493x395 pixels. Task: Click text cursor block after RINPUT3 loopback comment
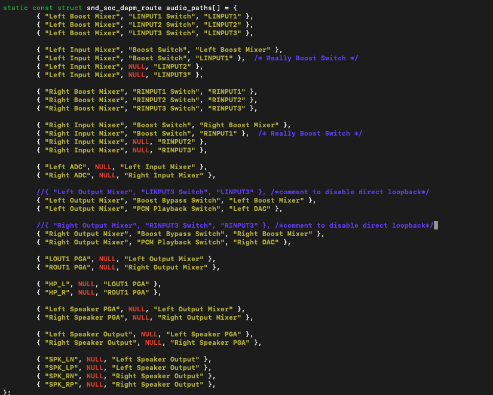pyautogui.click(x=436, y=225)
